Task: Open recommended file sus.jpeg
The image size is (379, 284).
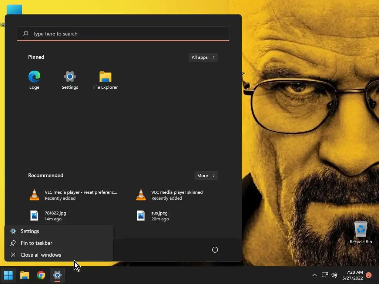Action: [x=153, y=216]
